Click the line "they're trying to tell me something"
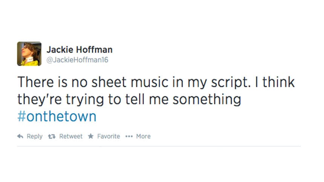This screenshot has width=324, height=182. click(129, 100)
